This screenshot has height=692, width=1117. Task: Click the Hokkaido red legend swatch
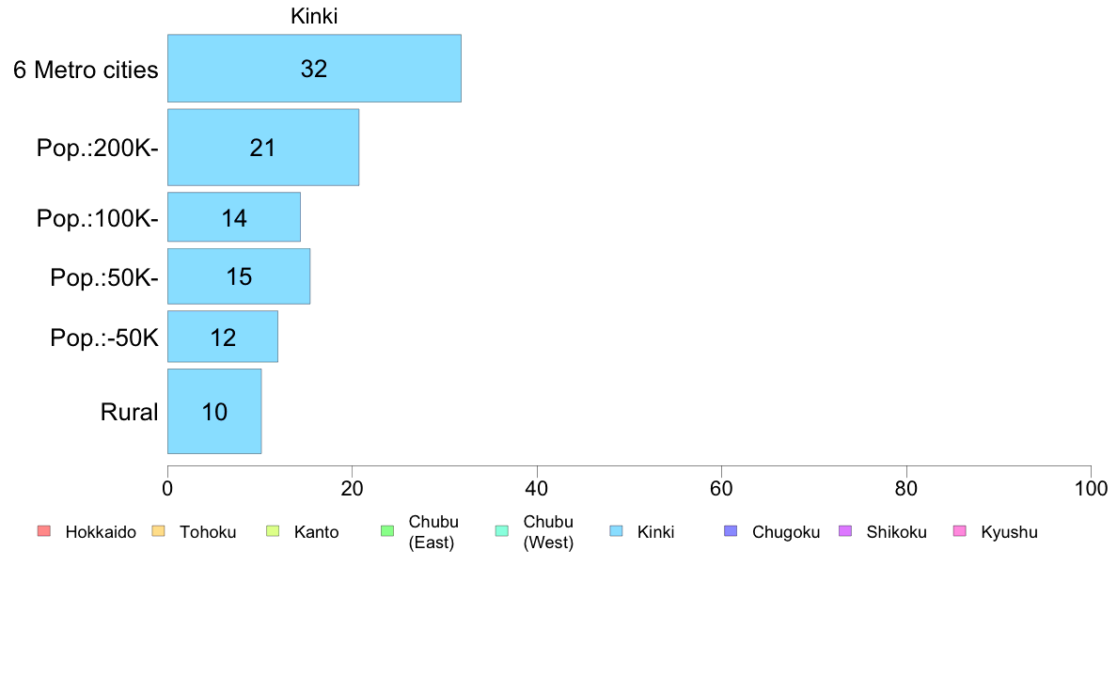(44, 531)
